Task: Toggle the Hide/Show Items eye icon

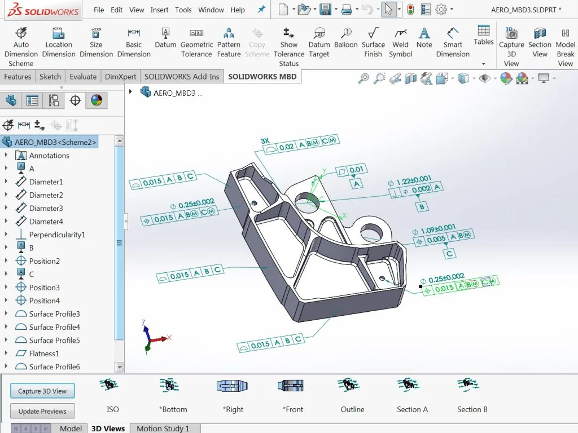Action: pos(484,79)
